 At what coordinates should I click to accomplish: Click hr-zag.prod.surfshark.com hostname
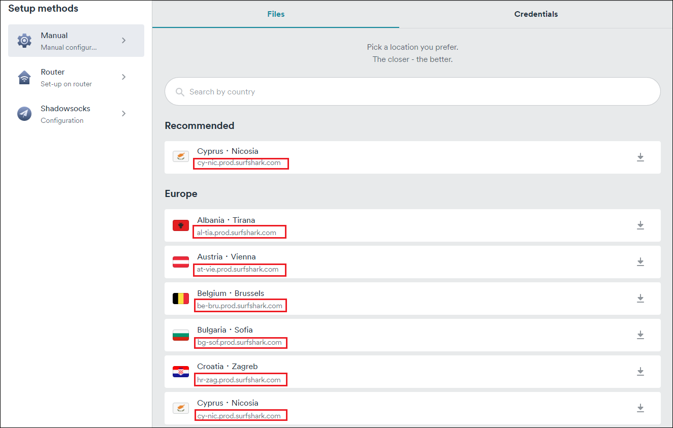239,379
